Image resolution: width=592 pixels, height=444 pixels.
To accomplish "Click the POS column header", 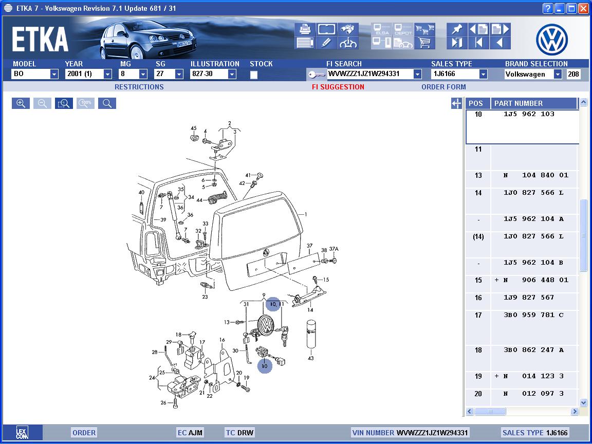I will 477,103.
